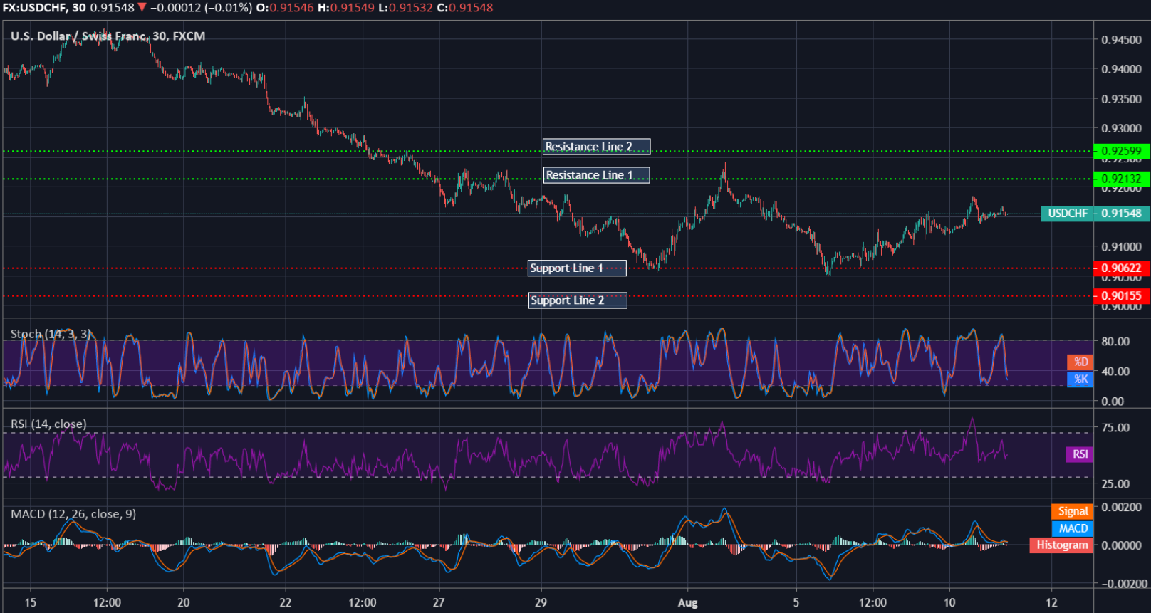Image resolution: width=1151 pixels, height=613 pixels.
Task: Select the %K stochastic legend badge
Action: pos(1080,379)
